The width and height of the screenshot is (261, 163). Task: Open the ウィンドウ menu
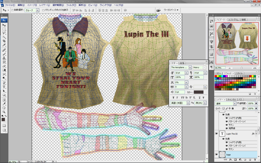(x=105, y=5)
